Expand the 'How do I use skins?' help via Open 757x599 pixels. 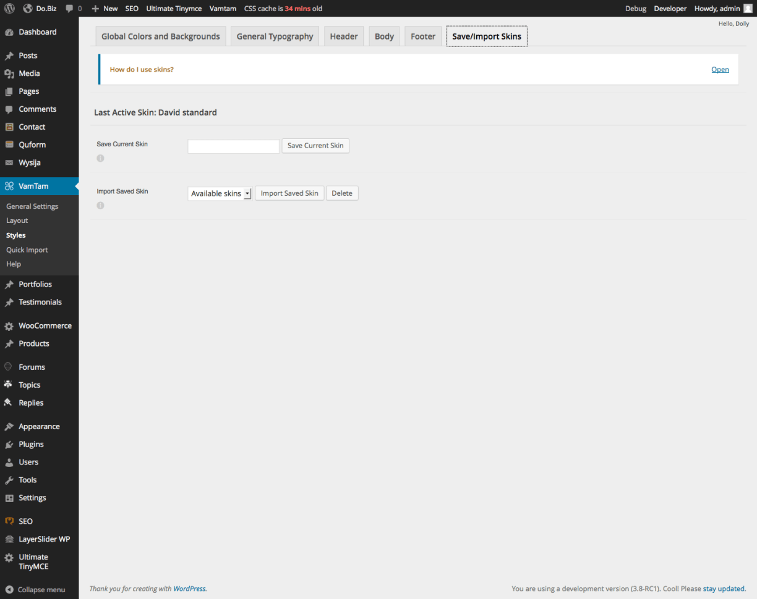(x=720, y=69)
